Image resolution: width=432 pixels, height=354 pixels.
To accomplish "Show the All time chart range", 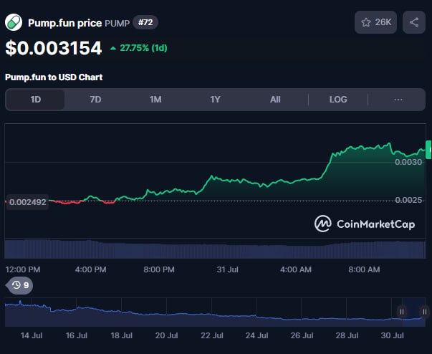I will (275, 100).
